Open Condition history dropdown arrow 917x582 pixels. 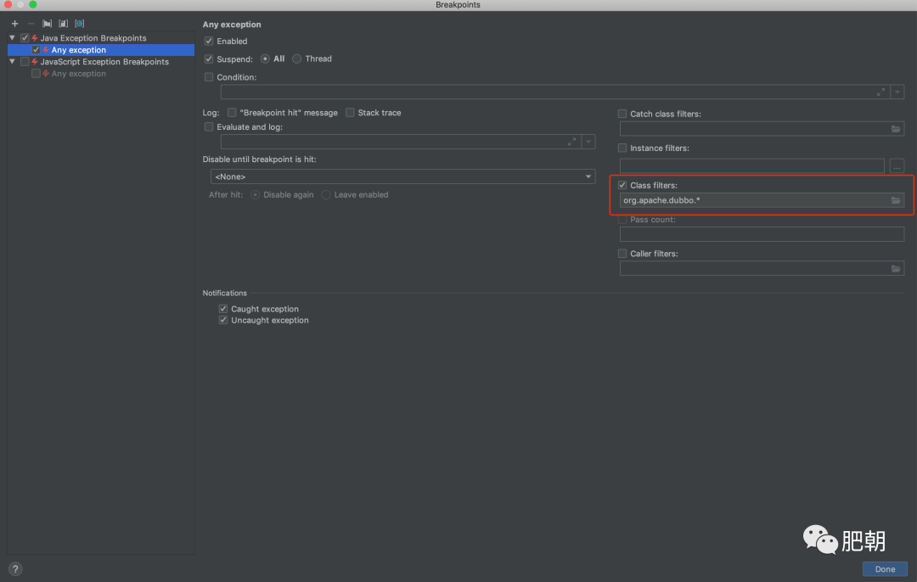click(897, 92)
